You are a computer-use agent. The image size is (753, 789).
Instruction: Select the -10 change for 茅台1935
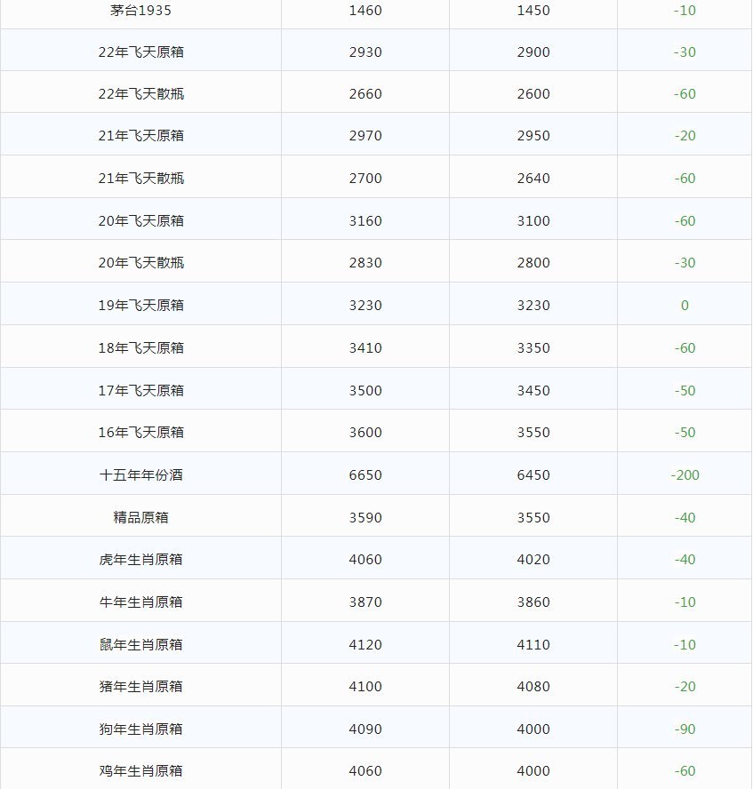[x=685, y=11]
